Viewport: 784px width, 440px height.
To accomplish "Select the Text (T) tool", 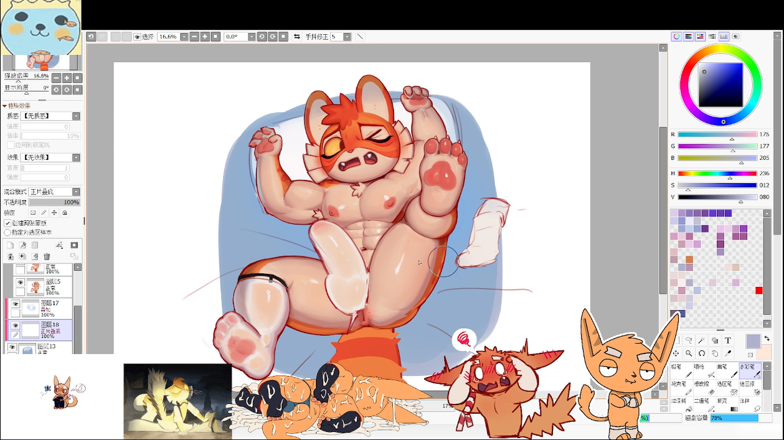I will (x=728, y=340).
